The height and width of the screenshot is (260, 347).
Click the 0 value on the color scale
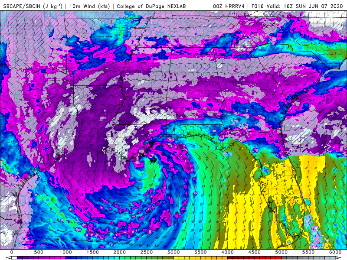click(x=12, y=252)
